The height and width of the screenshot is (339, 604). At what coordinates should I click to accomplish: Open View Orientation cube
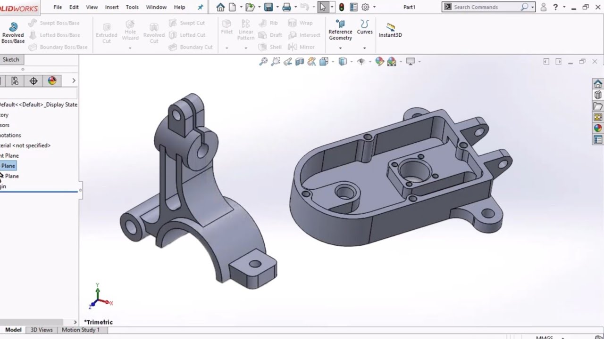coord(324,62)
